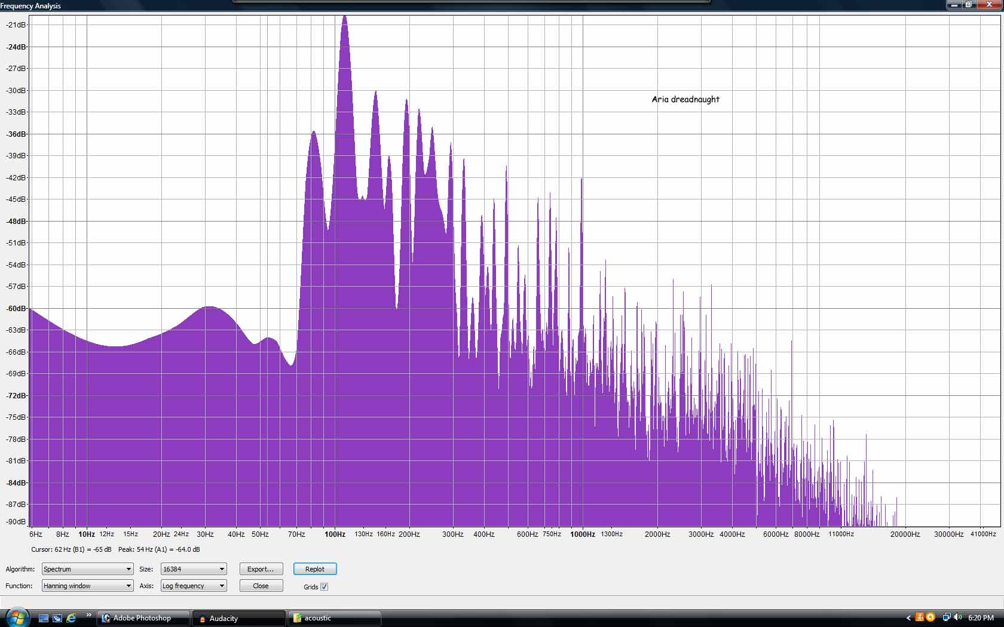The width and height of the screenshot is (1004, 627).
Task: Click the 1000Hz frequency axis label
Action: 583,534
